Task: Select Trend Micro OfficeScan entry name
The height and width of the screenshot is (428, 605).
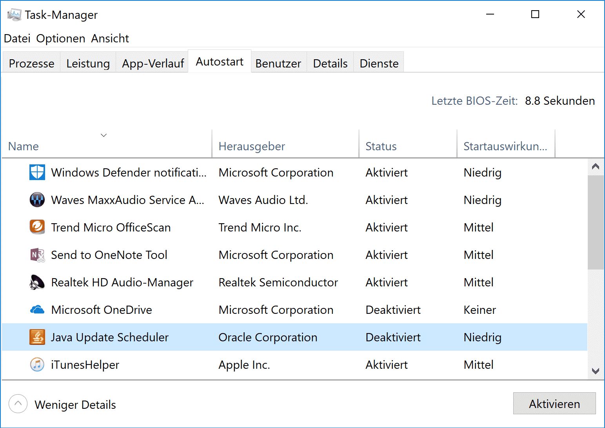Action: 111,228
